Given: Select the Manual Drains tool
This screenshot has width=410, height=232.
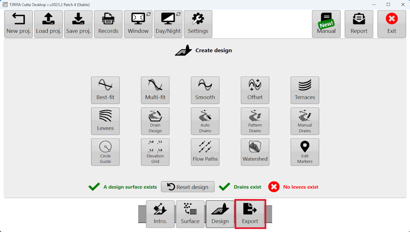Looking at the screenshot, I should coord(305,121).
